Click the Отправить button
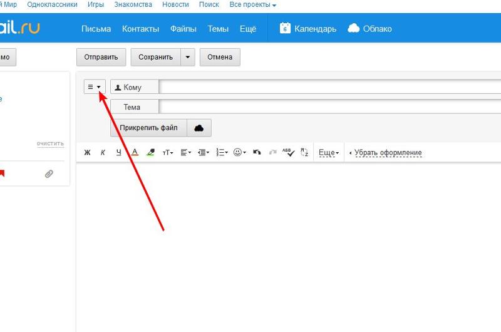The image size is (501, 332). 101,57
